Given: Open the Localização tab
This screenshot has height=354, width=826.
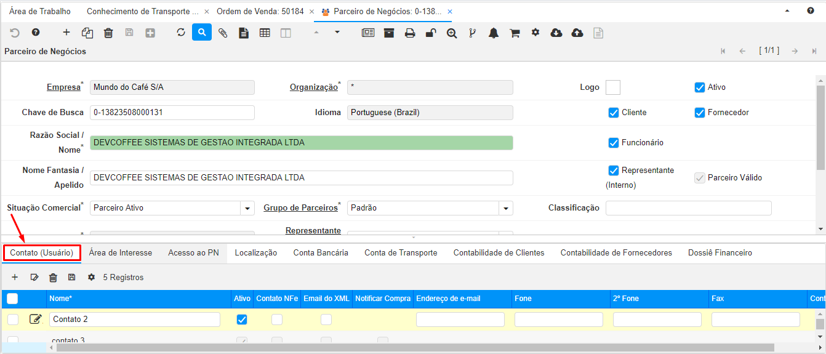Looking at the screenshot, I should click(256, 252).
